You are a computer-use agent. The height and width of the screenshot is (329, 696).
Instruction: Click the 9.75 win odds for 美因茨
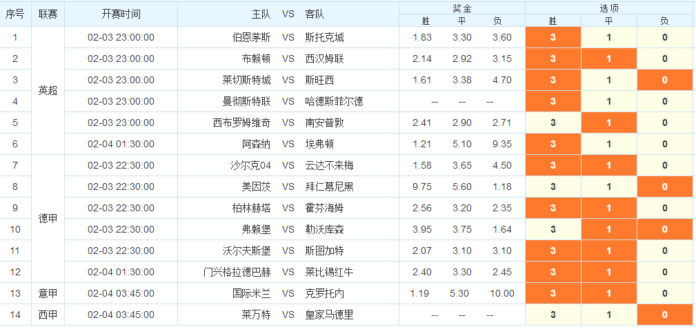(422, 187)
